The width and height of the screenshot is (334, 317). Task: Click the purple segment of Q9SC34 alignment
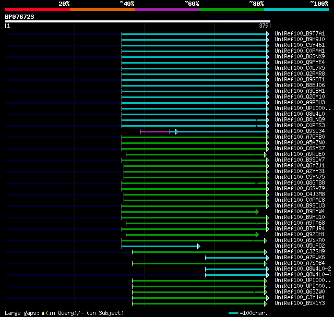tap(155, 132)
